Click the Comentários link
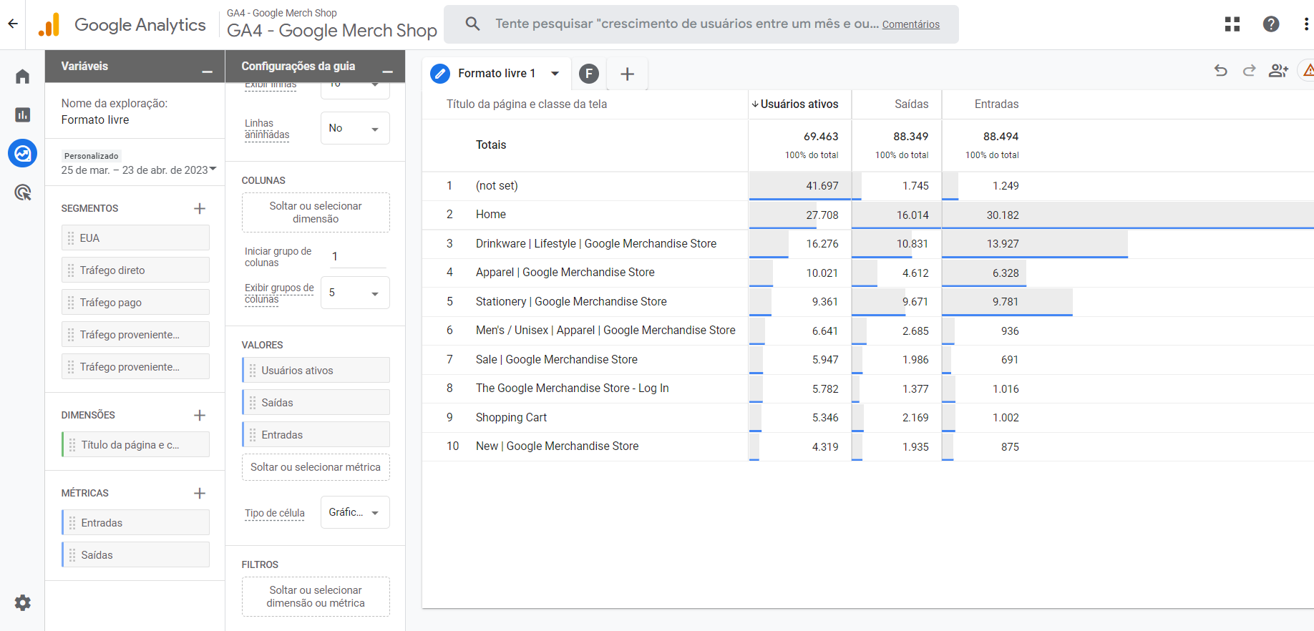1314x631 pixels. pyautogui.click(x=910, y=24)
